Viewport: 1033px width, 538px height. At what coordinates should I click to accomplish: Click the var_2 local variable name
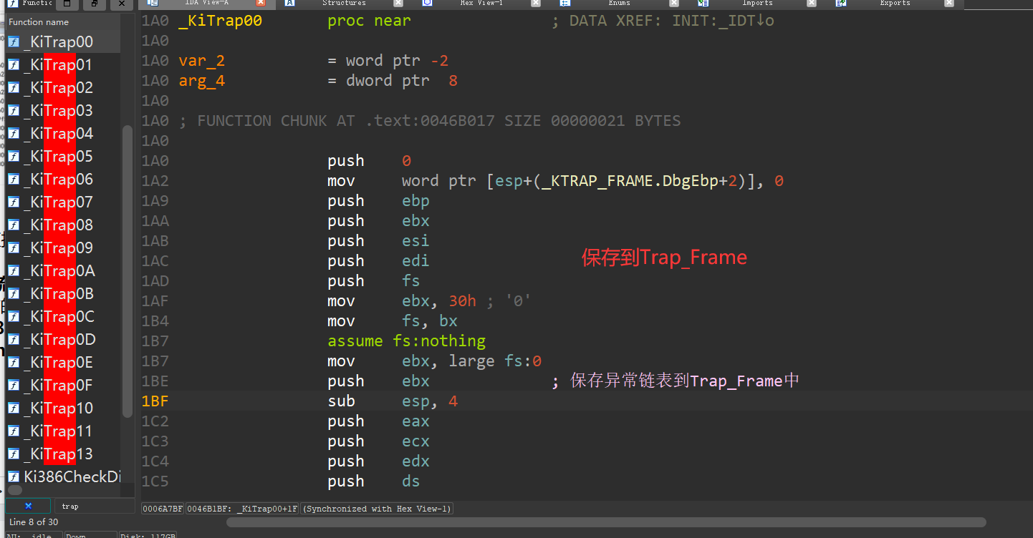(201, 61)
